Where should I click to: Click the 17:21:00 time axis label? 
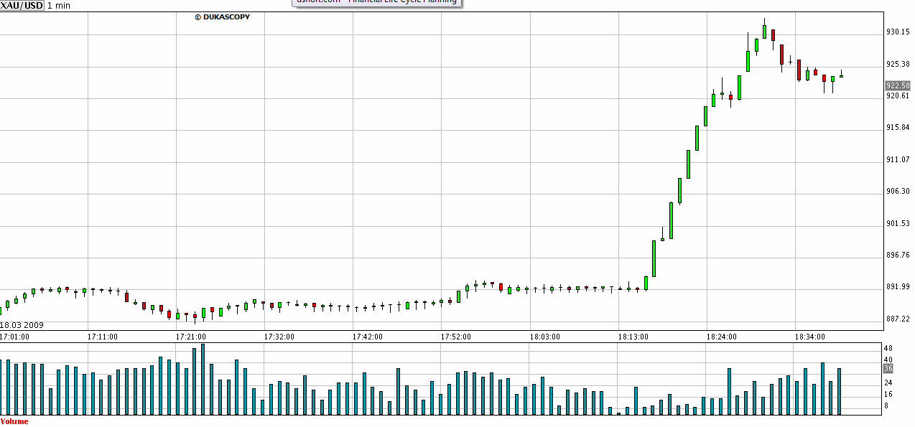[x=191, y=336]
